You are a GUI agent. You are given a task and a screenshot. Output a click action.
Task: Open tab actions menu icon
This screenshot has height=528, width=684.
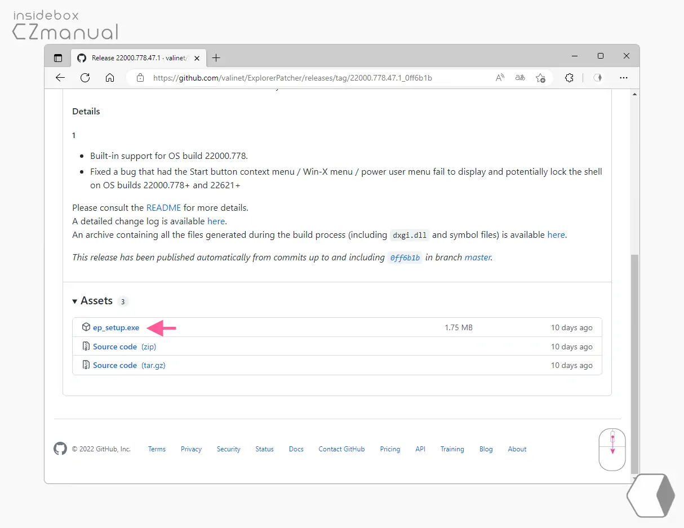(58, 58)
